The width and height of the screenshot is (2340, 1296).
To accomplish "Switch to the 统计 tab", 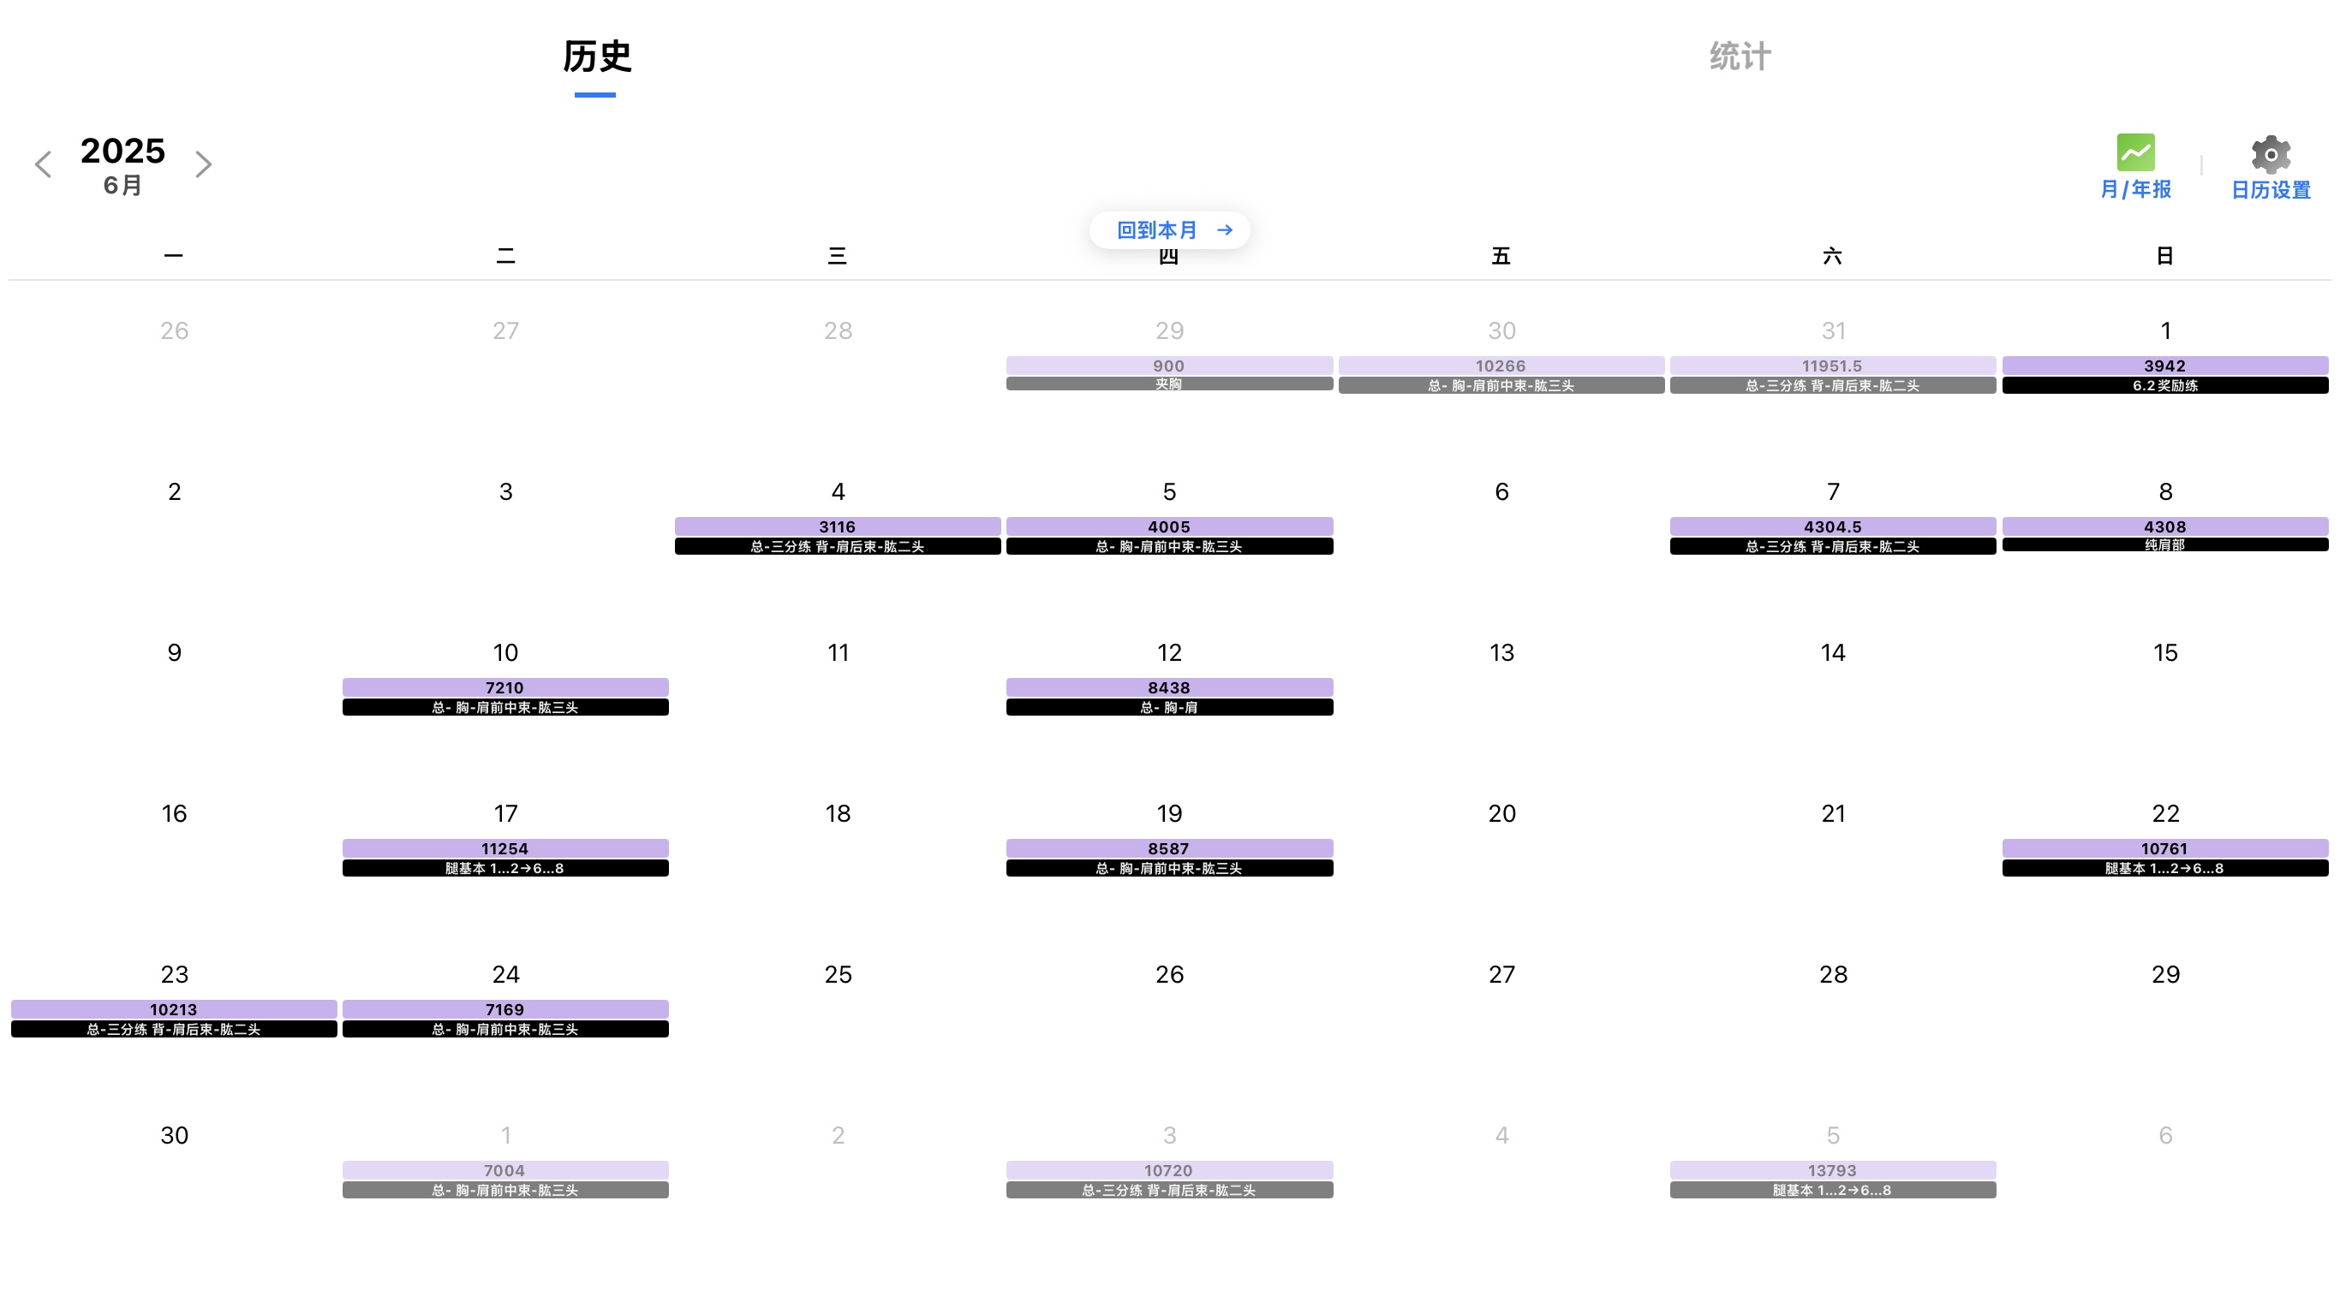I will tap(1740, 56).
